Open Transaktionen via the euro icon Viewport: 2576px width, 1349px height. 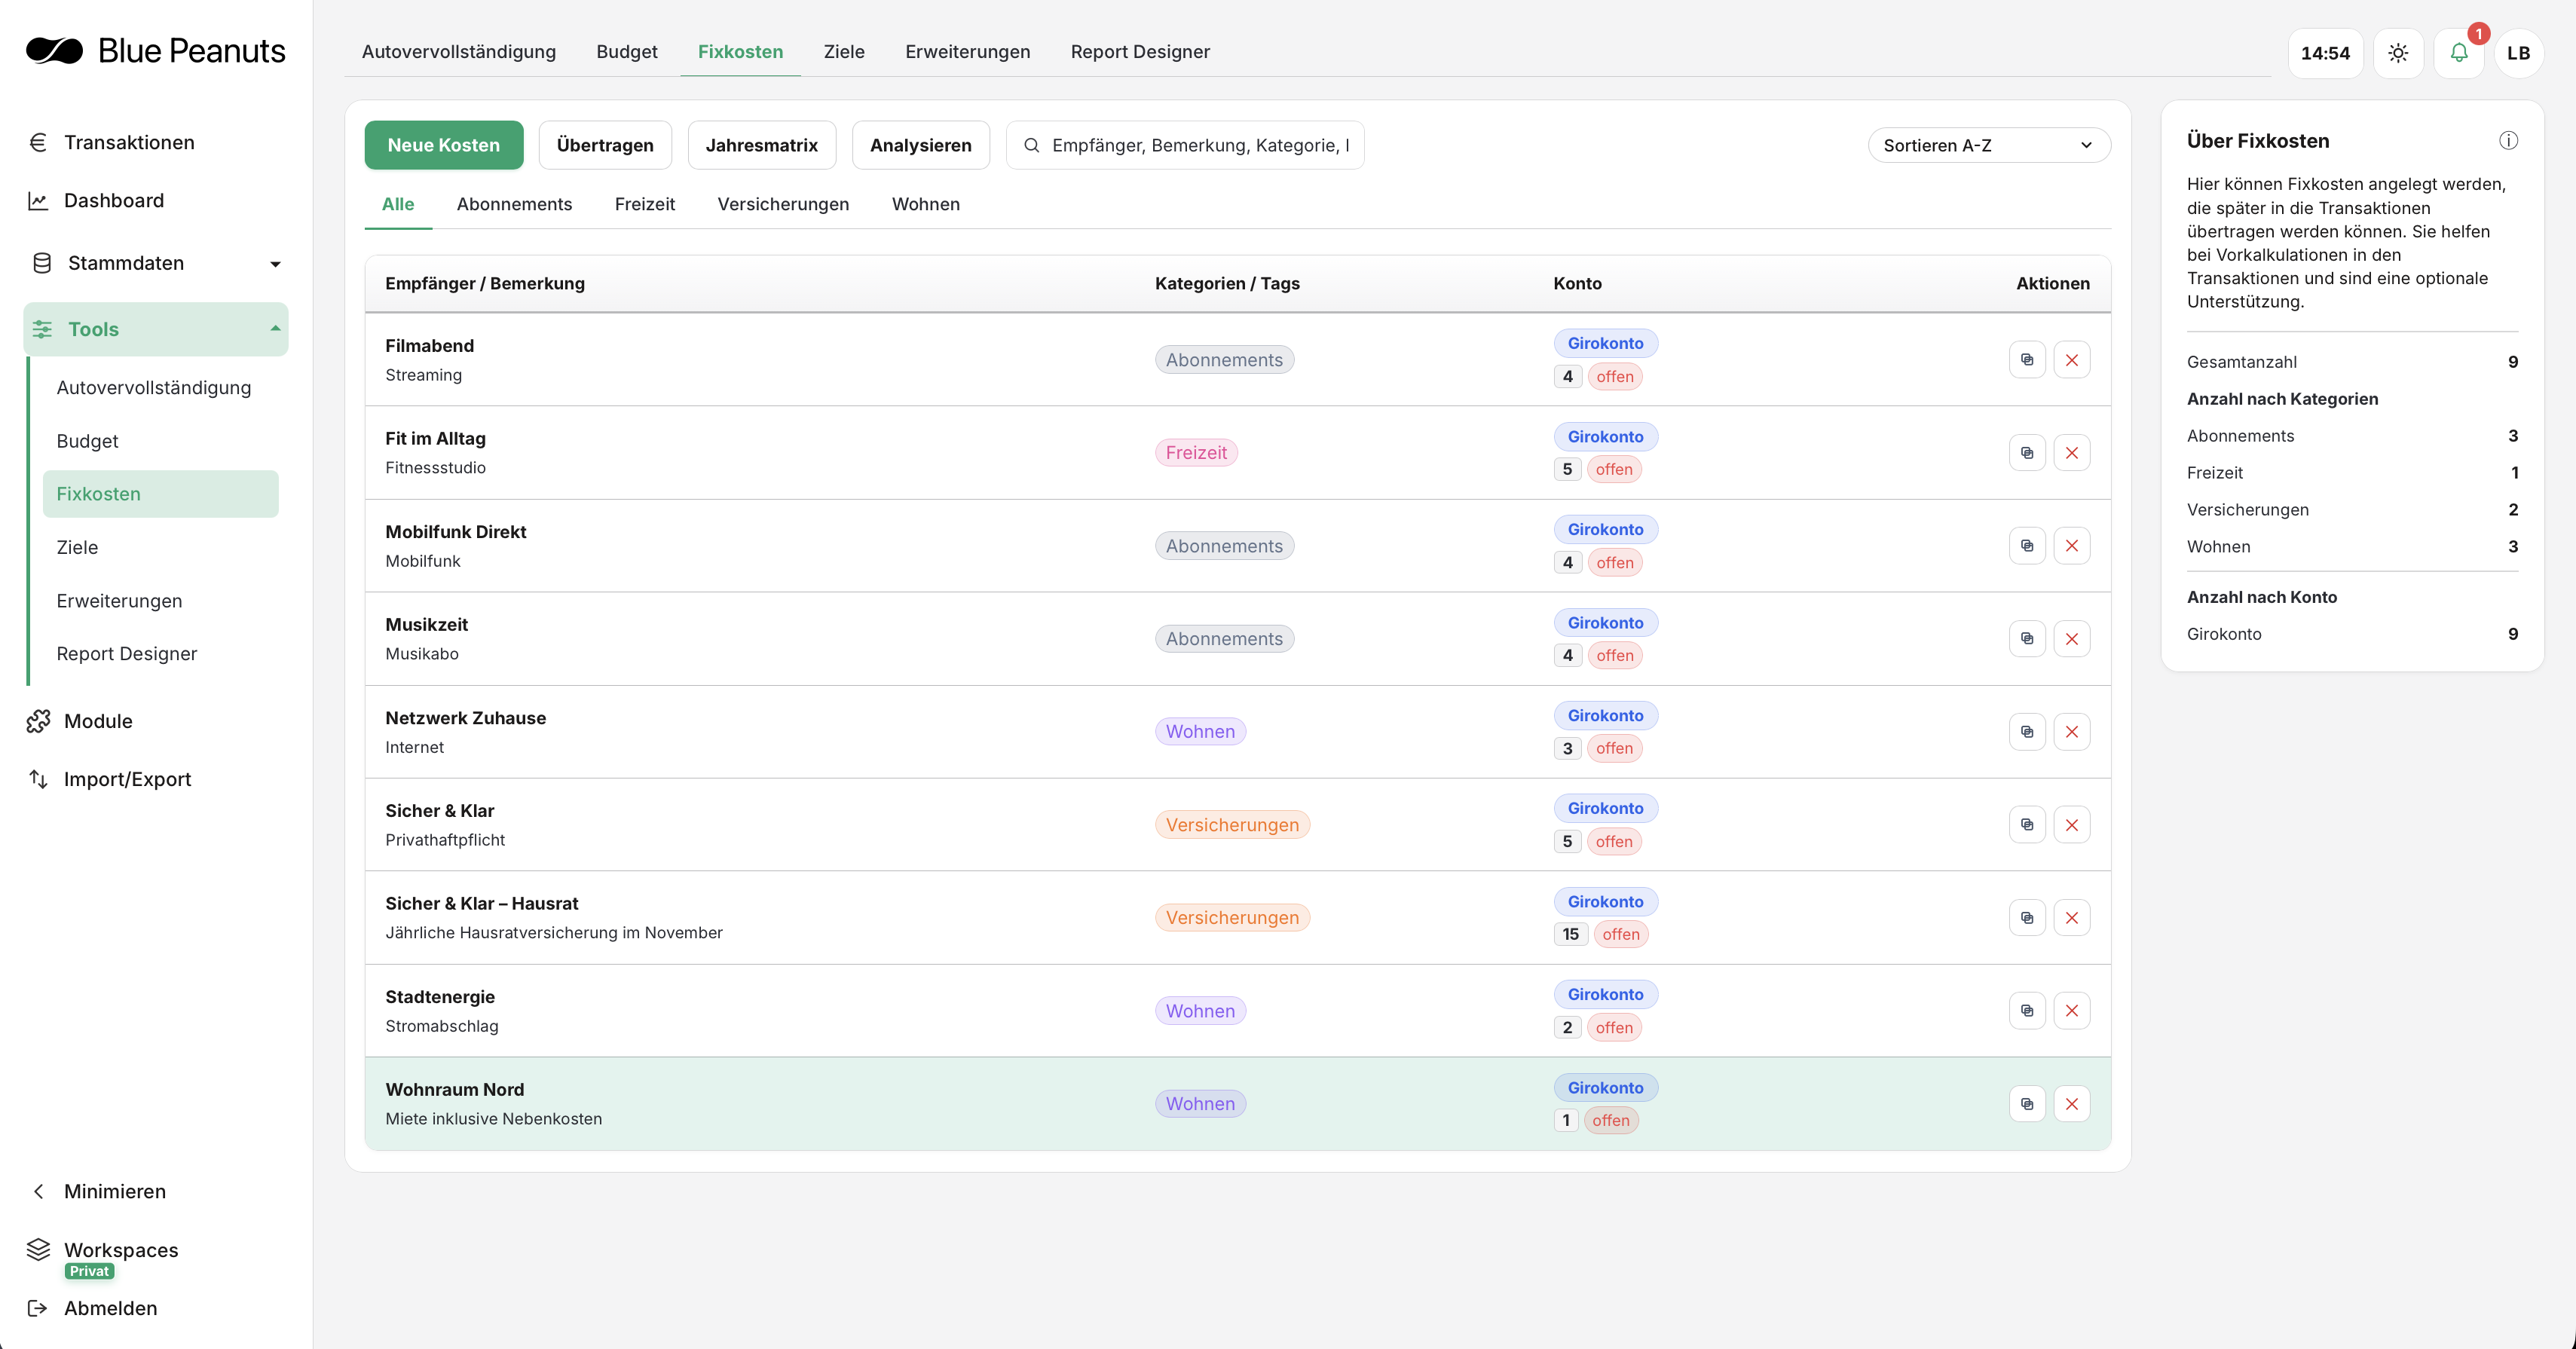point(38,143)
